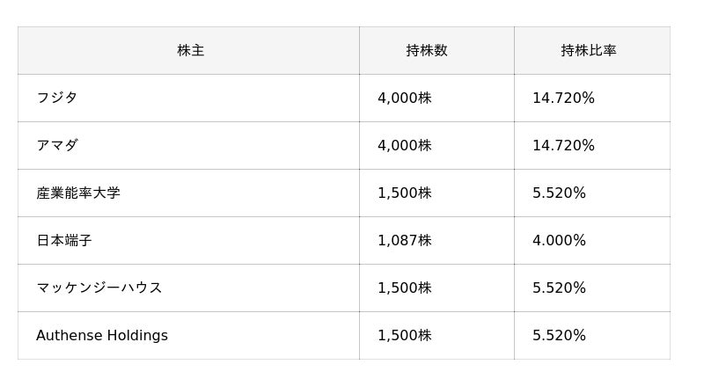Click フジタ's 4,000株 share count
The image size is (704, 386).
(405, 98)
